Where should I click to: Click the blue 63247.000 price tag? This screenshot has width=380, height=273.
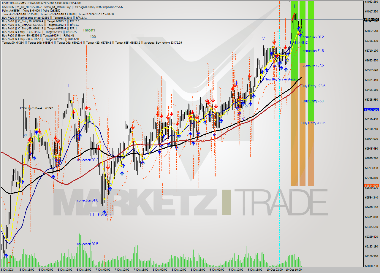[371, 109]
